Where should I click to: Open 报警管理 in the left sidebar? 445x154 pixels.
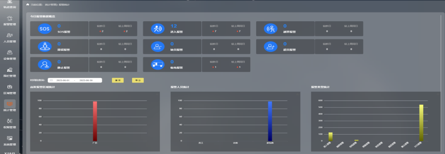click(10, 20)
